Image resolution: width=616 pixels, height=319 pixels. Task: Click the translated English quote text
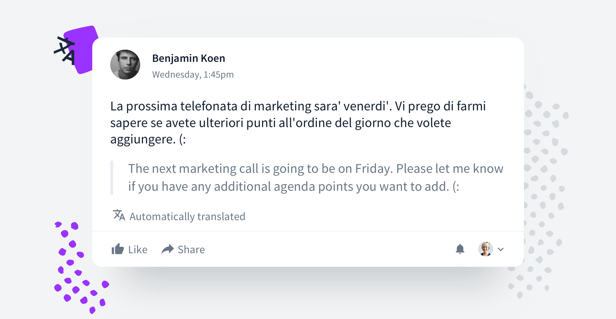pyautogui.click(x=316, y=177)
